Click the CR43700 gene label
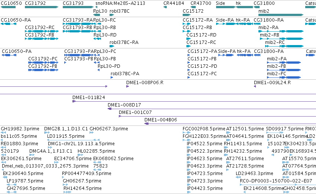This screenshot has width=316, height=194. point(201,3)
